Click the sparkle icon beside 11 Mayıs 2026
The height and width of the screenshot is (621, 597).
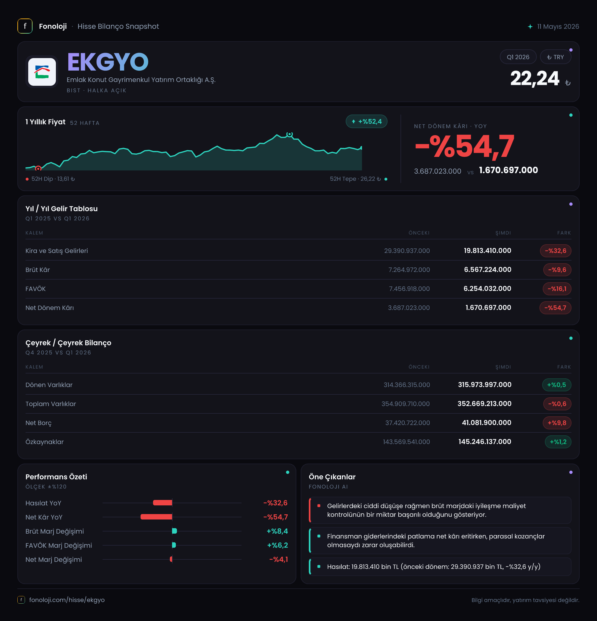[530, 27]
